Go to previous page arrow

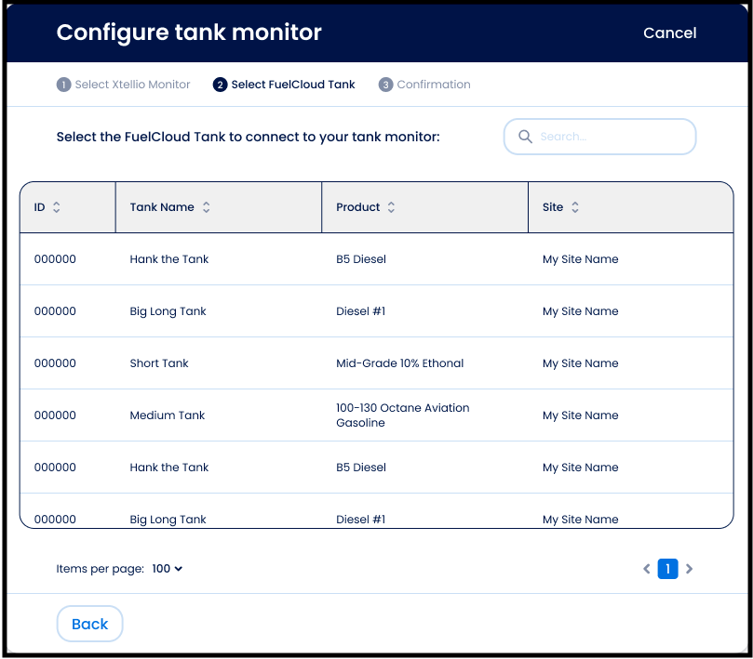point(647,569)
